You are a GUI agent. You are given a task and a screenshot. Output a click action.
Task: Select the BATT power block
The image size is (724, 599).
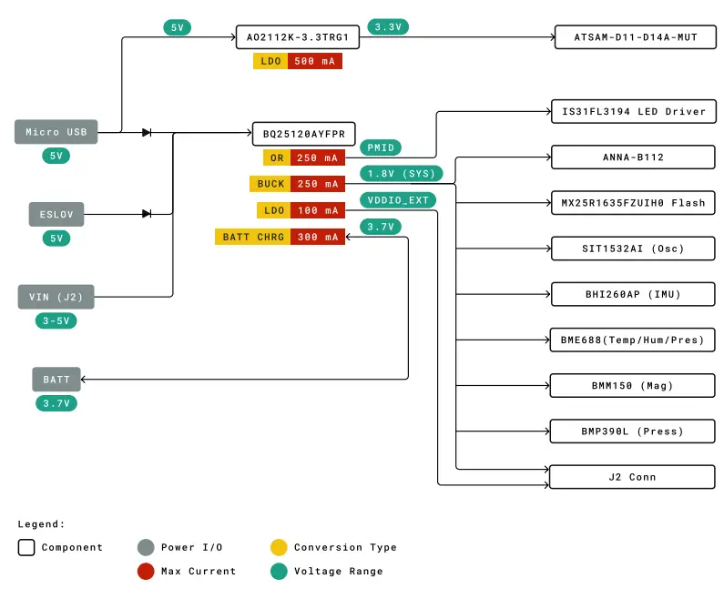pyautogui.click(x=56, y=380)
